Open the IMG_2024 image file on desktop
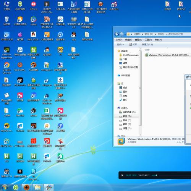This screenshot has height=191, width=191. point(34,36)
